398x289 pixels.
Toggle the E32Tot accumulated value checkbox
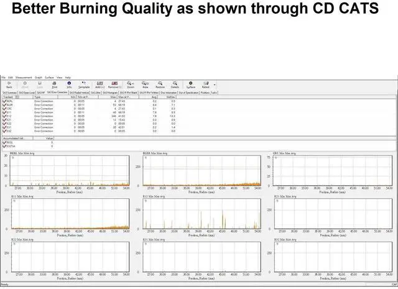(4, 147)
